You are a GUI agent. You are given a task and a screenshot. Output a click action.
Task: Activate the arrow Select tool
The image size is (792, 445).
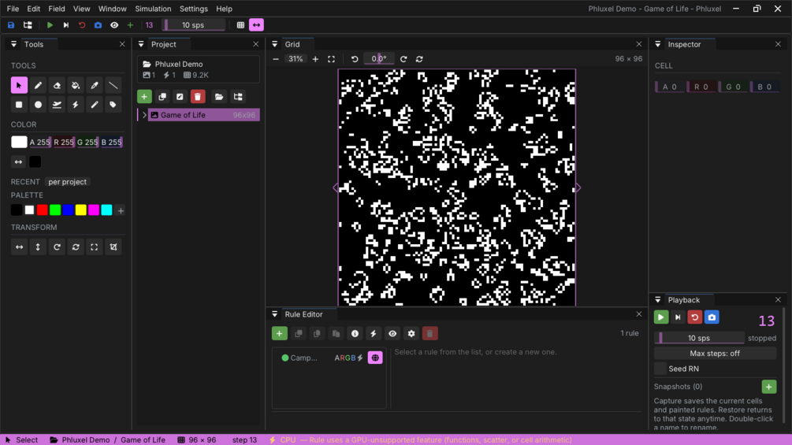(x=19, y=85)
